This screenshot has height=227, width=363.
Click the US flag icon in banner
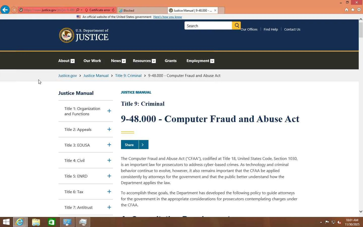coord(79,17)
